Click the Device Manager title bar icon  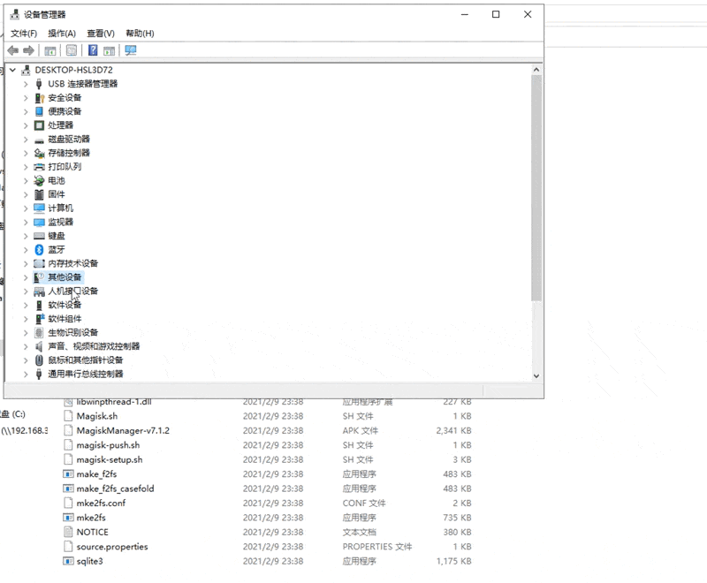15,14
